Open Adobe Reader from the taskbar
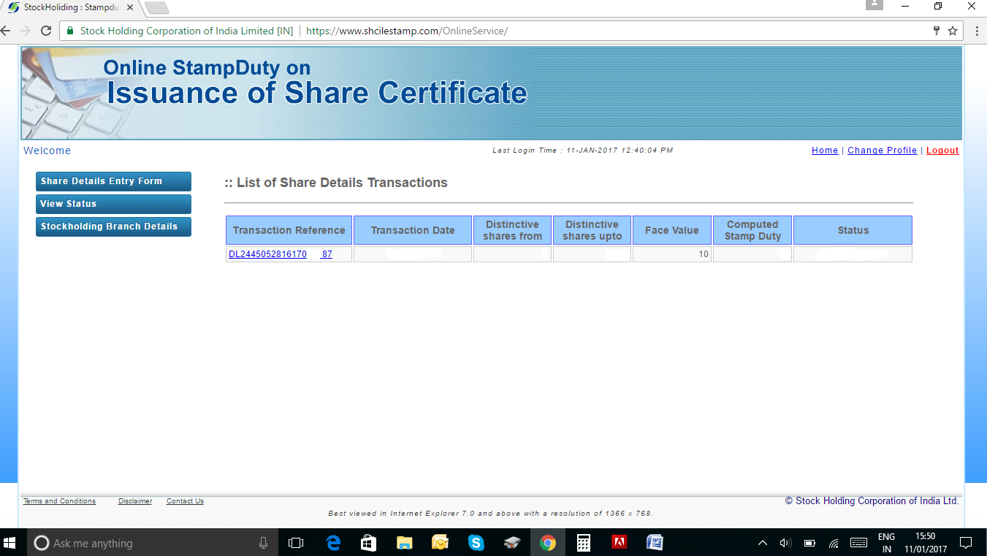 619,543
